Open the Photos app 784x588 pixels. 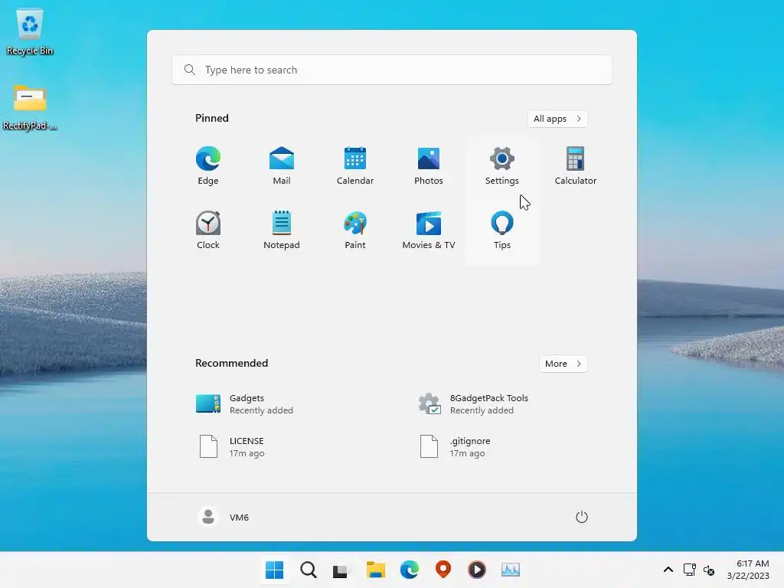click(x=429, y=166)
